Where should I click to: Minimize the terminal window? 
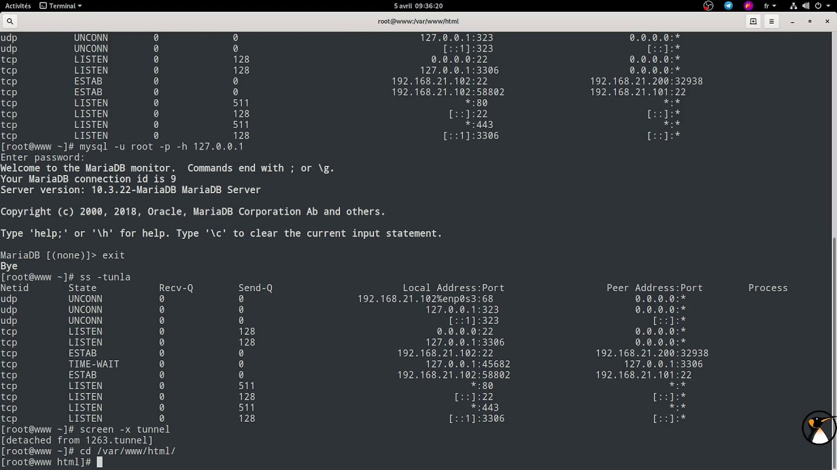[x=793, y=22]
